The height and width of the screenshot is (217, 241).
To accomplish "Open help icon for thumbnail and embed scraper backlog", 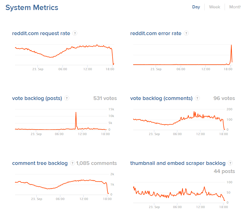I will pos(230,163).
